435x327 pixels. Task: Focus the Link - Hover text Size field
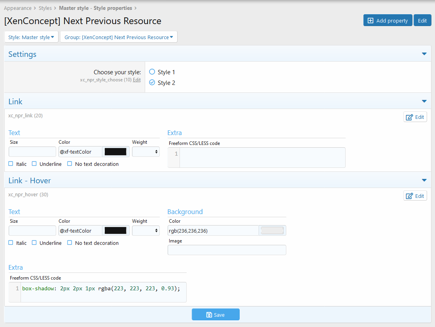[x=32, y=231]
